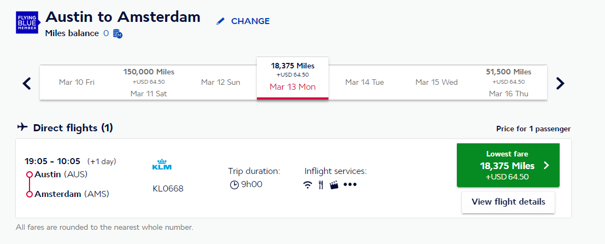Viewport: 605px width, 244px height.
Task: Switch to Mar 15 Wed date
Action: coord(437,82)
